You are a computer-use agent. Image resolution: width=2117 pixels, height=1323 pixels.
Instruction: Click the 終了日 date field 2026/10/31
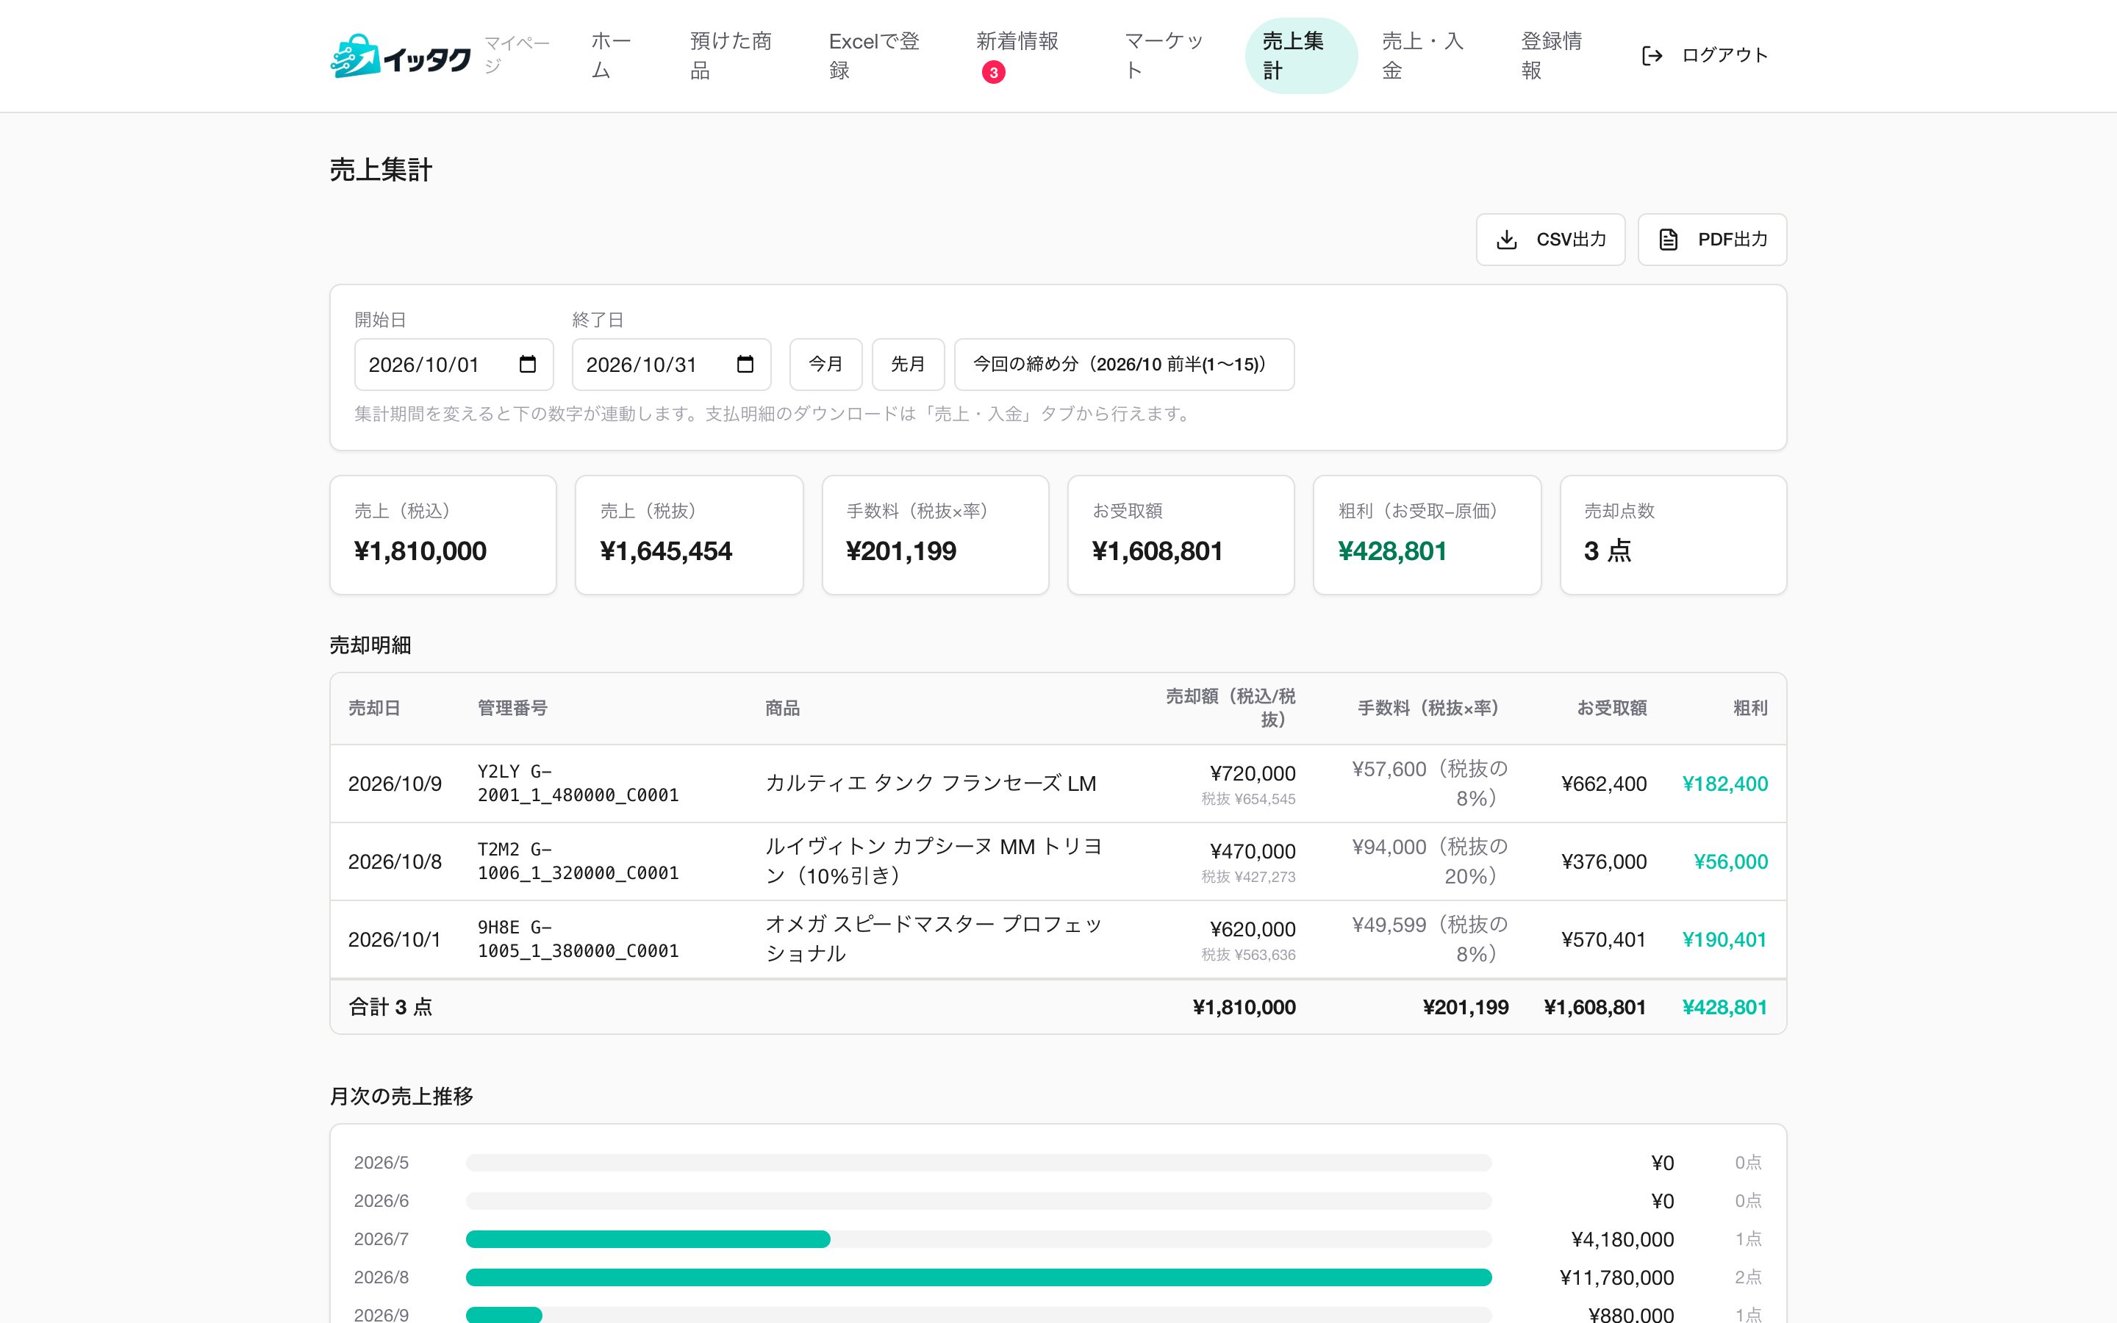tap(671, 364)
